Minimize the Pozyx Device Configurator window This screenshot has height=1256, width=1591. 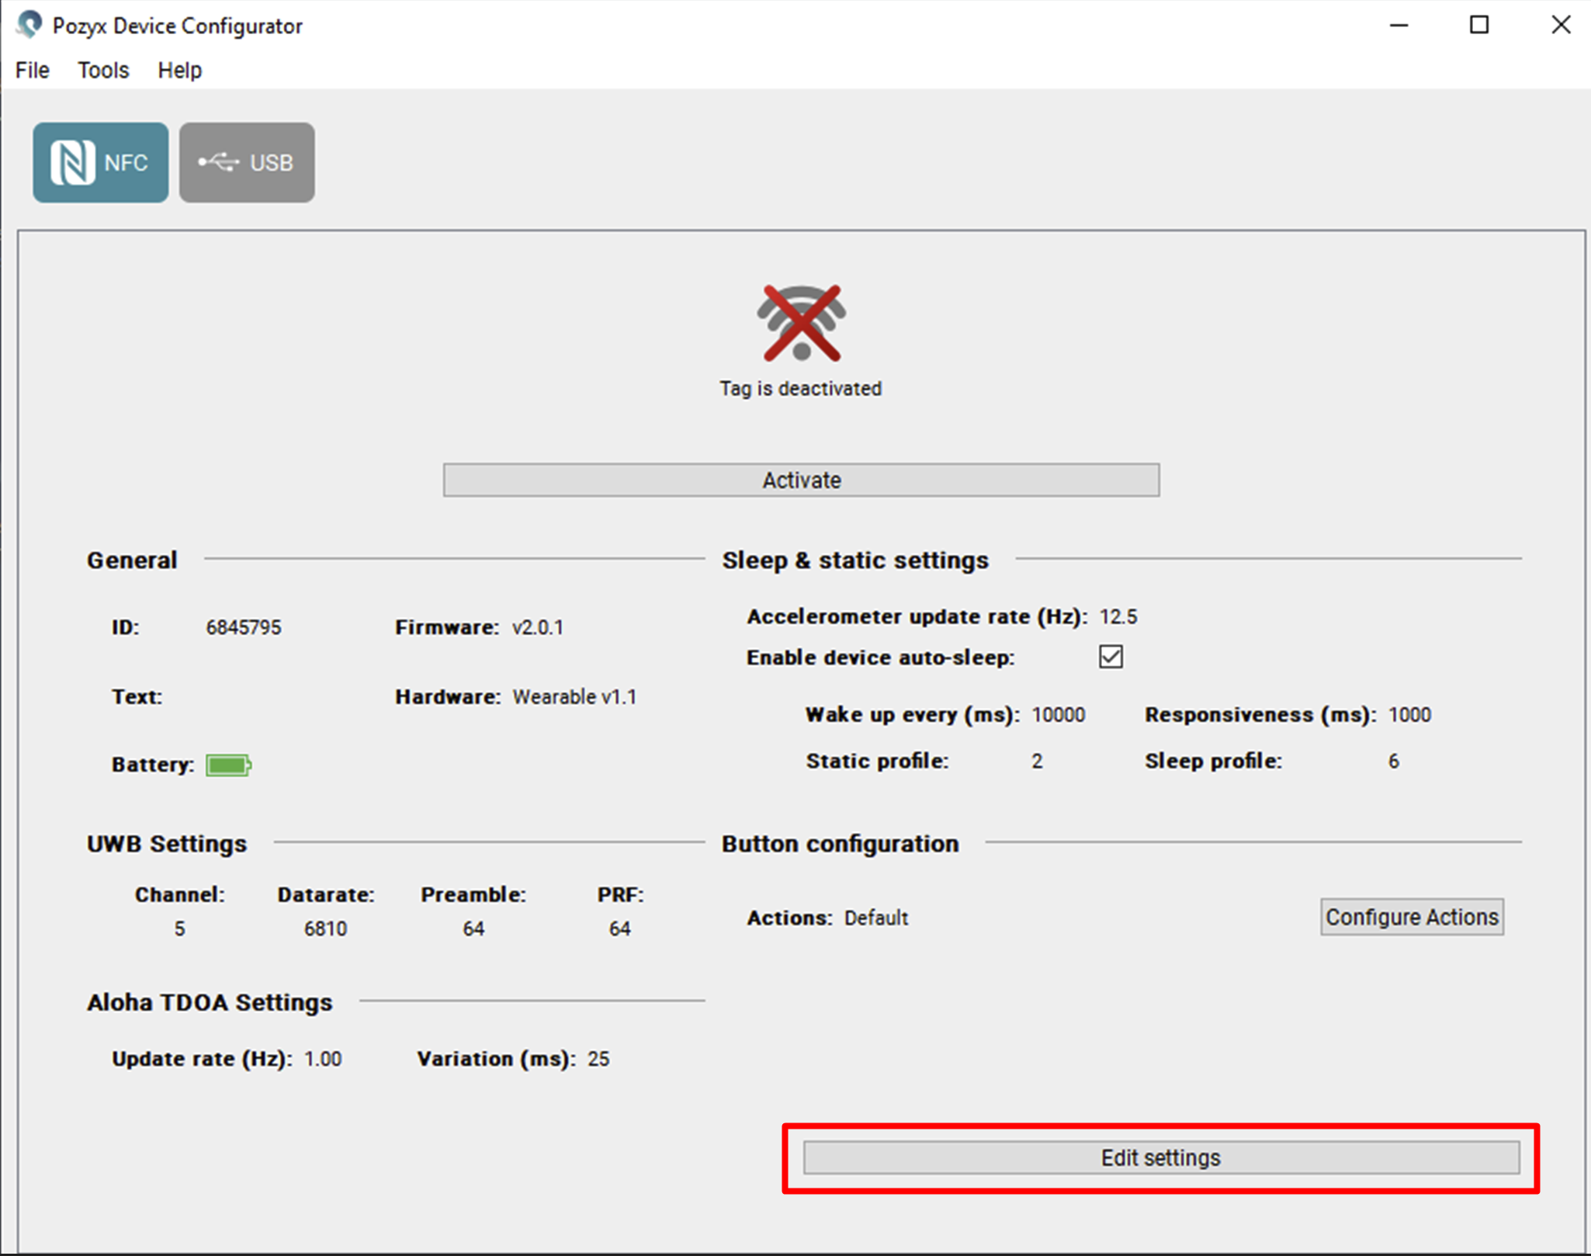click(x=1399, y=25)
